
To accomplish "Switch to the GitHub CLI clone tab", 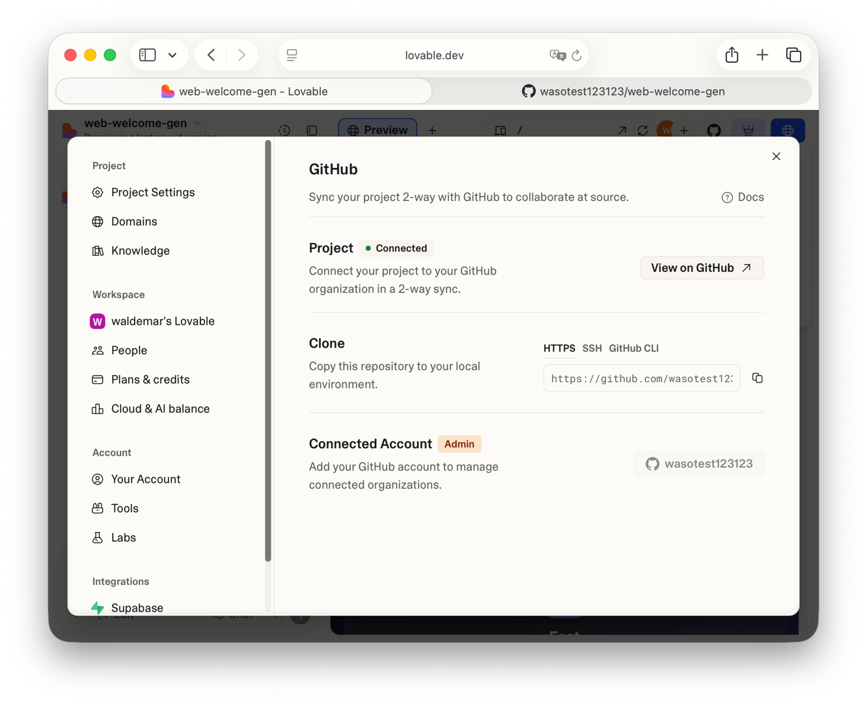I will (633, 348).
